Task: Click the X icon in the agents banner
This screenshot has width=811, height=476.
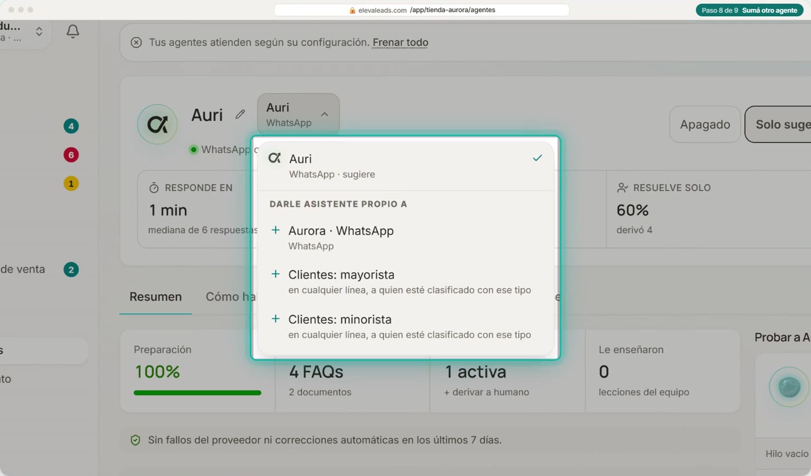Action: 136,42
